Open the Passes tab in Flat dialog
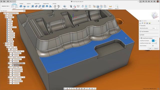Viewport: 160px width, 90px height. [x=147, y=23]
